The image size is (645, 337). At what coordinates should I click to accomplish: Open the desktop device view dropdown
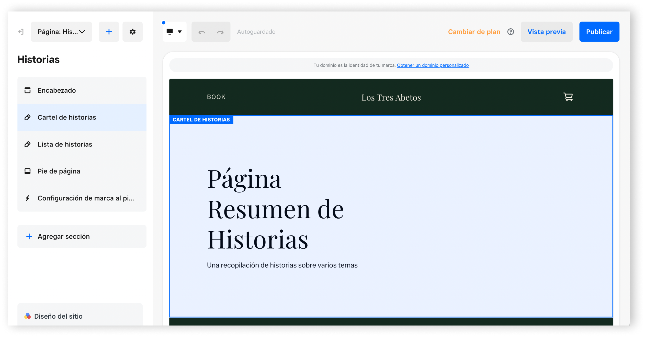pos(174,32)
